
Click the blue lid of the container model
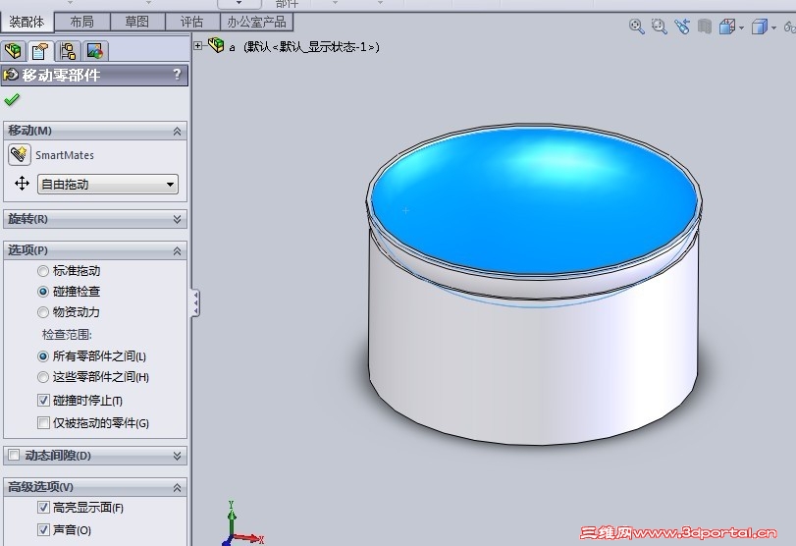pyautogui.click(x=533, y=199)
